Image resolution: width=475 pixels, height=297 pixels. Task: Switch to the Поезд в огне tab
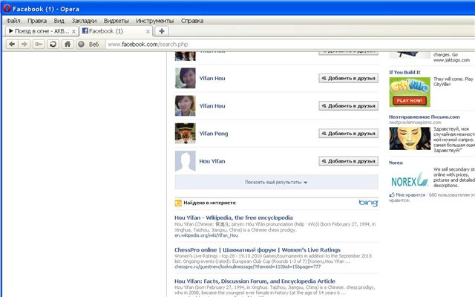click(x=39, y=32)
